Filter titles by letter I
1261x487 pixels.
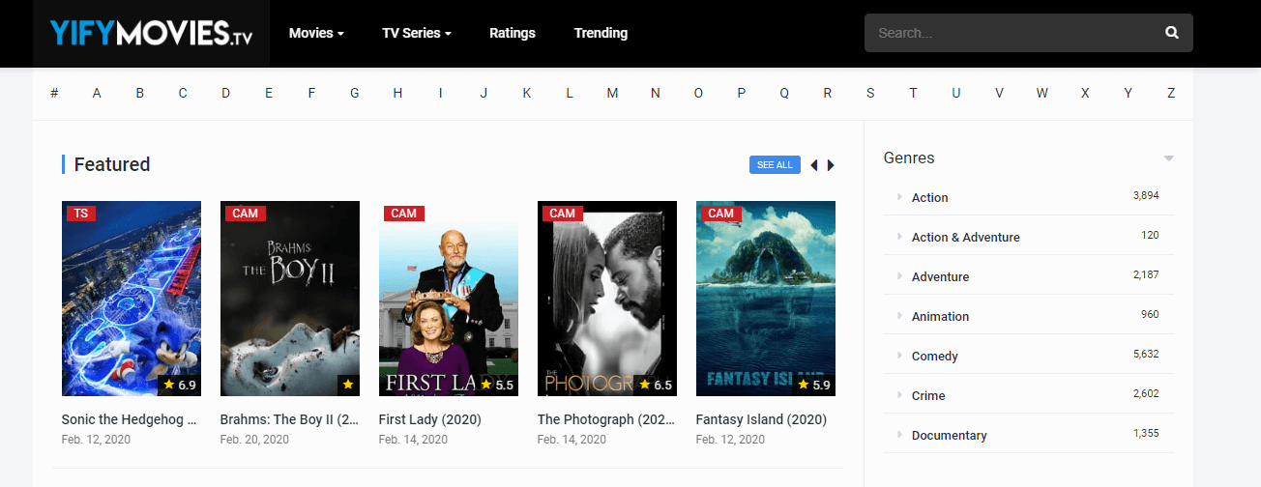click(x=441, y=94)
